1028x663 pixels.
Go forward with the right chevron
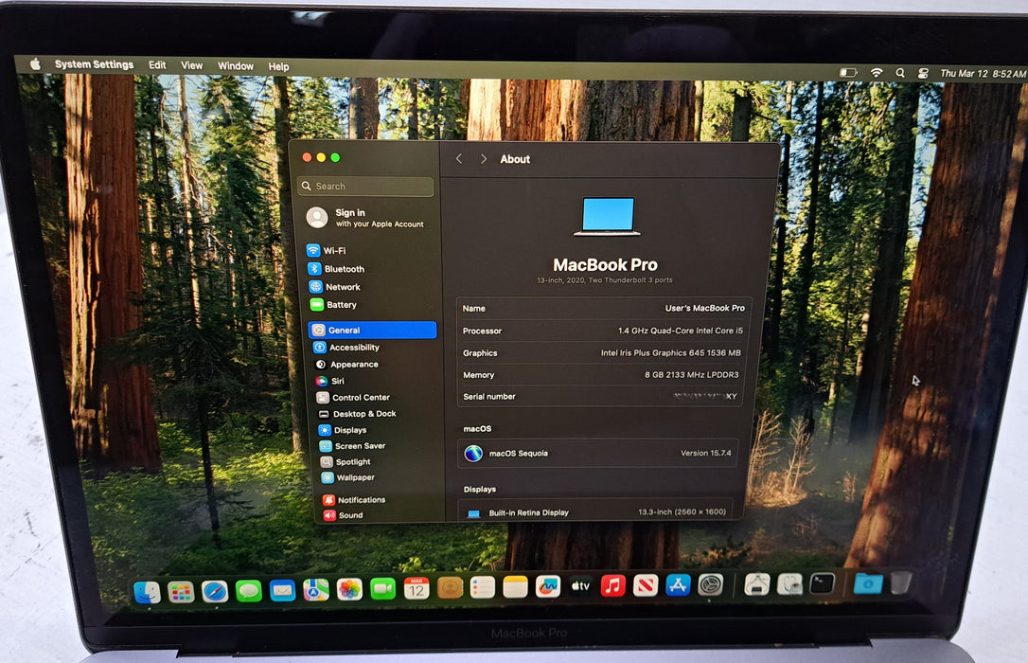[484, 159]
